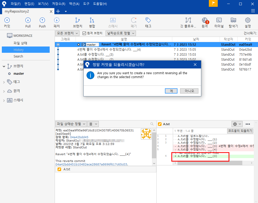Open the 액션(A) menu
258x203 pixels.
[x=74, y=4]
